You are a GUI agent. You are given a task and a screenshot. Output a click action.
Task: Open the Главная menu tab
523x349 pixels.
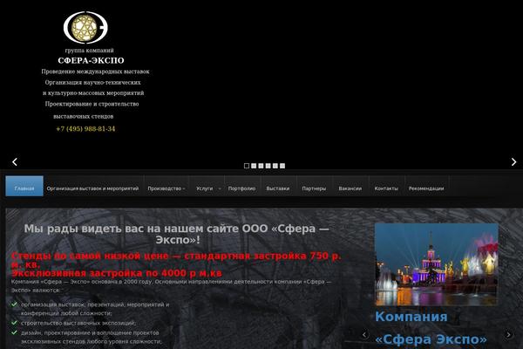pyautogui.click(x=24, y=187)
